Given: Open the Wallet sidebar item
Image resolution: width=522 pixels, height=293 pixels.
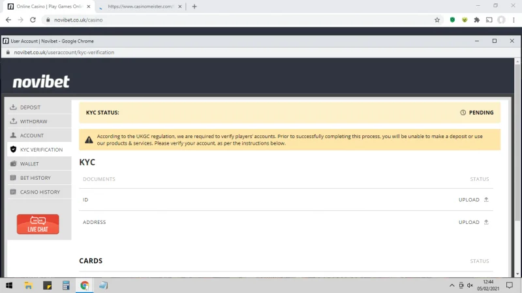Looking at the screenshot, I should tap(39, 164).
